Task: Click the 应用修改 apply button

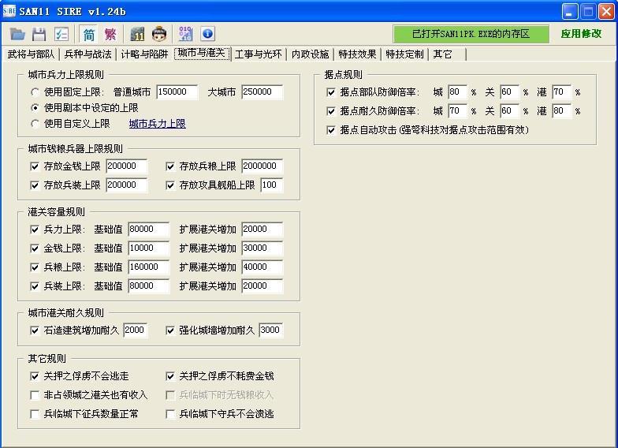Action: click(x=581, y=34)
